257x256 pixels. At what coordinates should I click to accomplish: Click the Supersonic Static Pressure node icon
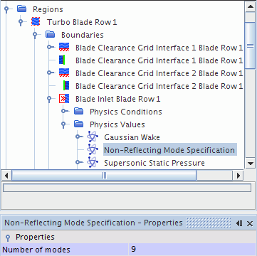pos(93,163)
